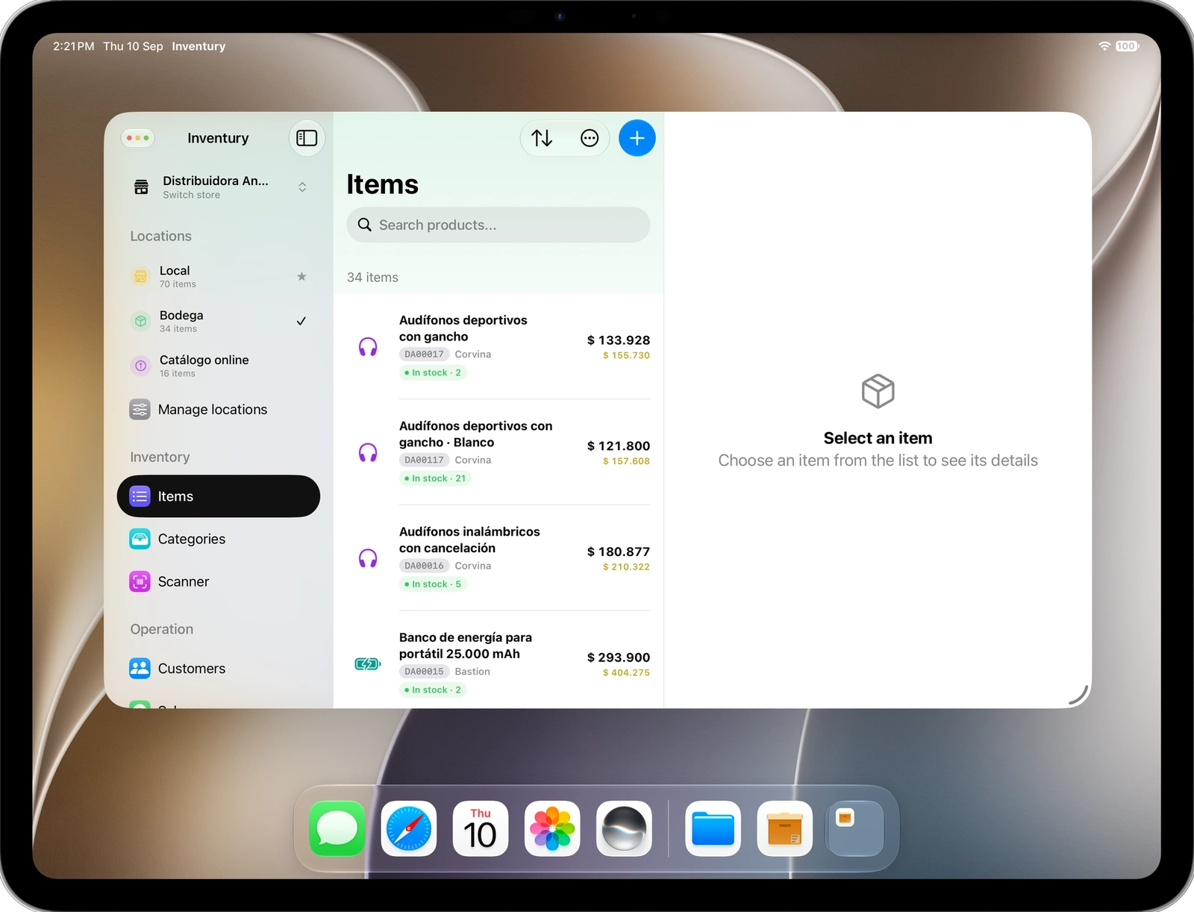Open Audífonos deportivos con gancho · Blanco
Screen dimensions: 1194x912
498,452
